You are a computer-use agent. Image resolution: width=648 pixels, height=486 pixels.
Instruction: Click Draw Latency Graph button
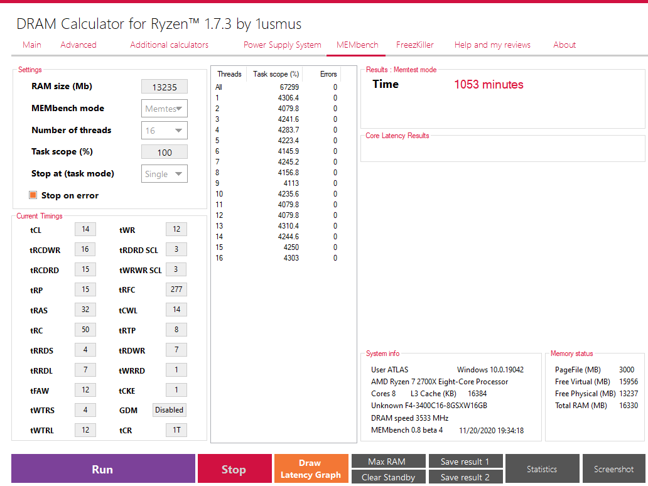pyautogui.click(x=311, y=468)
